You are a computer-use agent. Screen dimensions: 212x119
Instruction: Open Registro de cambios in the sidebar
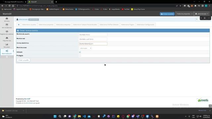pyautogui.click(x=7, y=32)
